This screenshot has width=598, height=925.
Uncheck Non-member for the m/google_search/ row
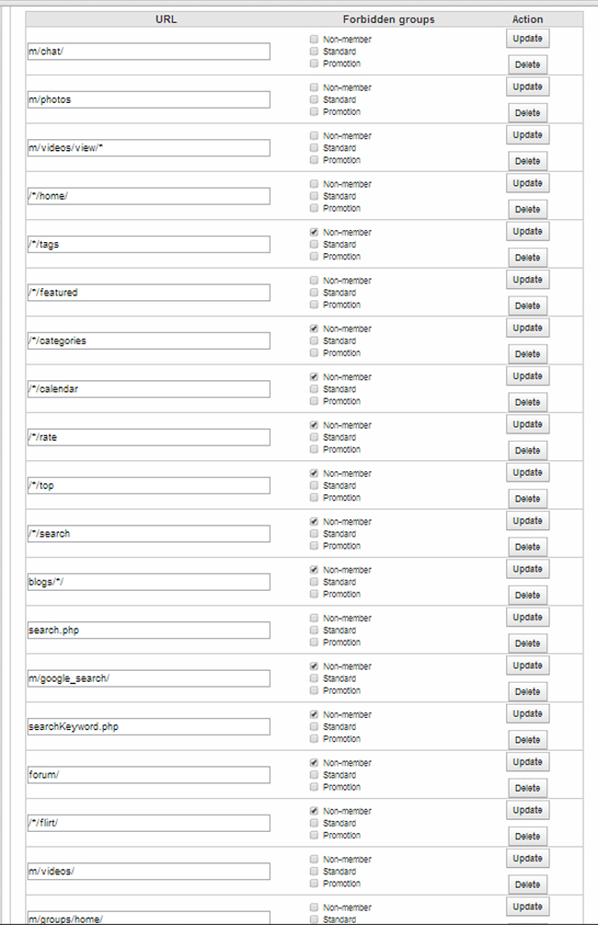pyautogui.click(x=315, y=666)
